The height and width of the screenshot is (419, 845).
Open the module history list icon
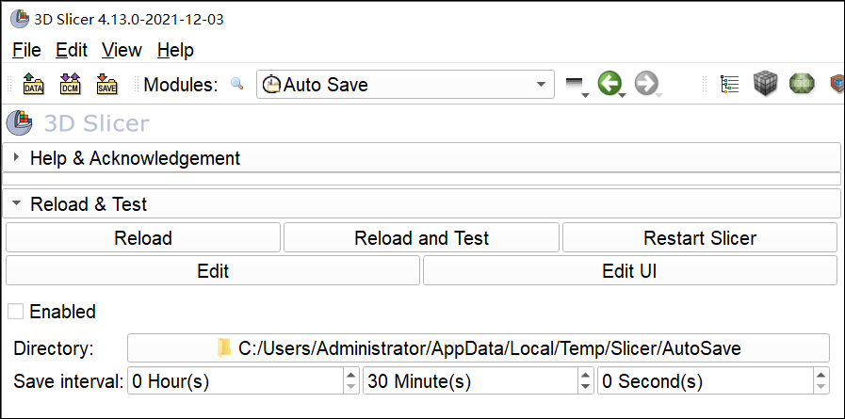pyautogui.click(x=575, y=86)
